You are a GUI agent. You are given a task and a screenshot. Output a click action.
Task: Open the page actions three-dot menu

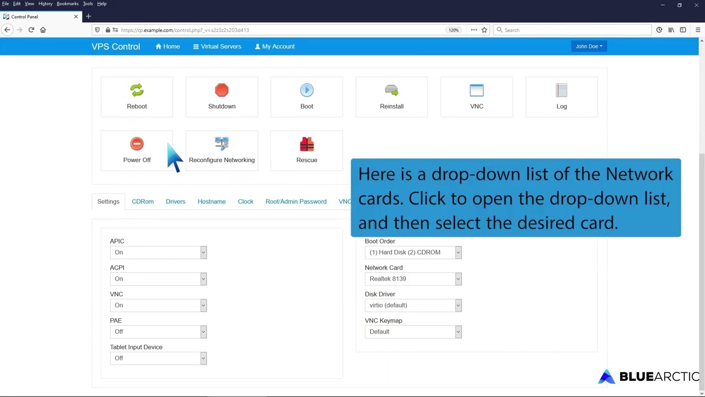(474, 30)
